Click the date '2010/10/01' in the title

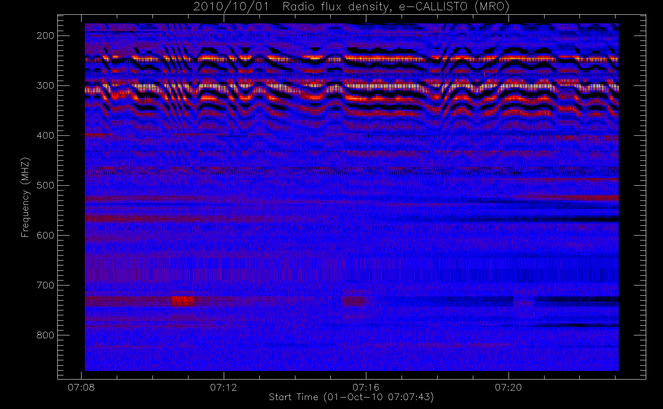tap(231, 7)
